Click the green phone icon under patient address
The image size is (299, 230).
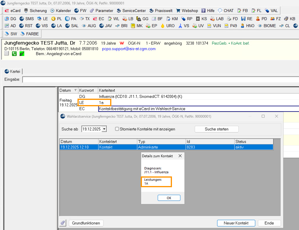(14, 54)
